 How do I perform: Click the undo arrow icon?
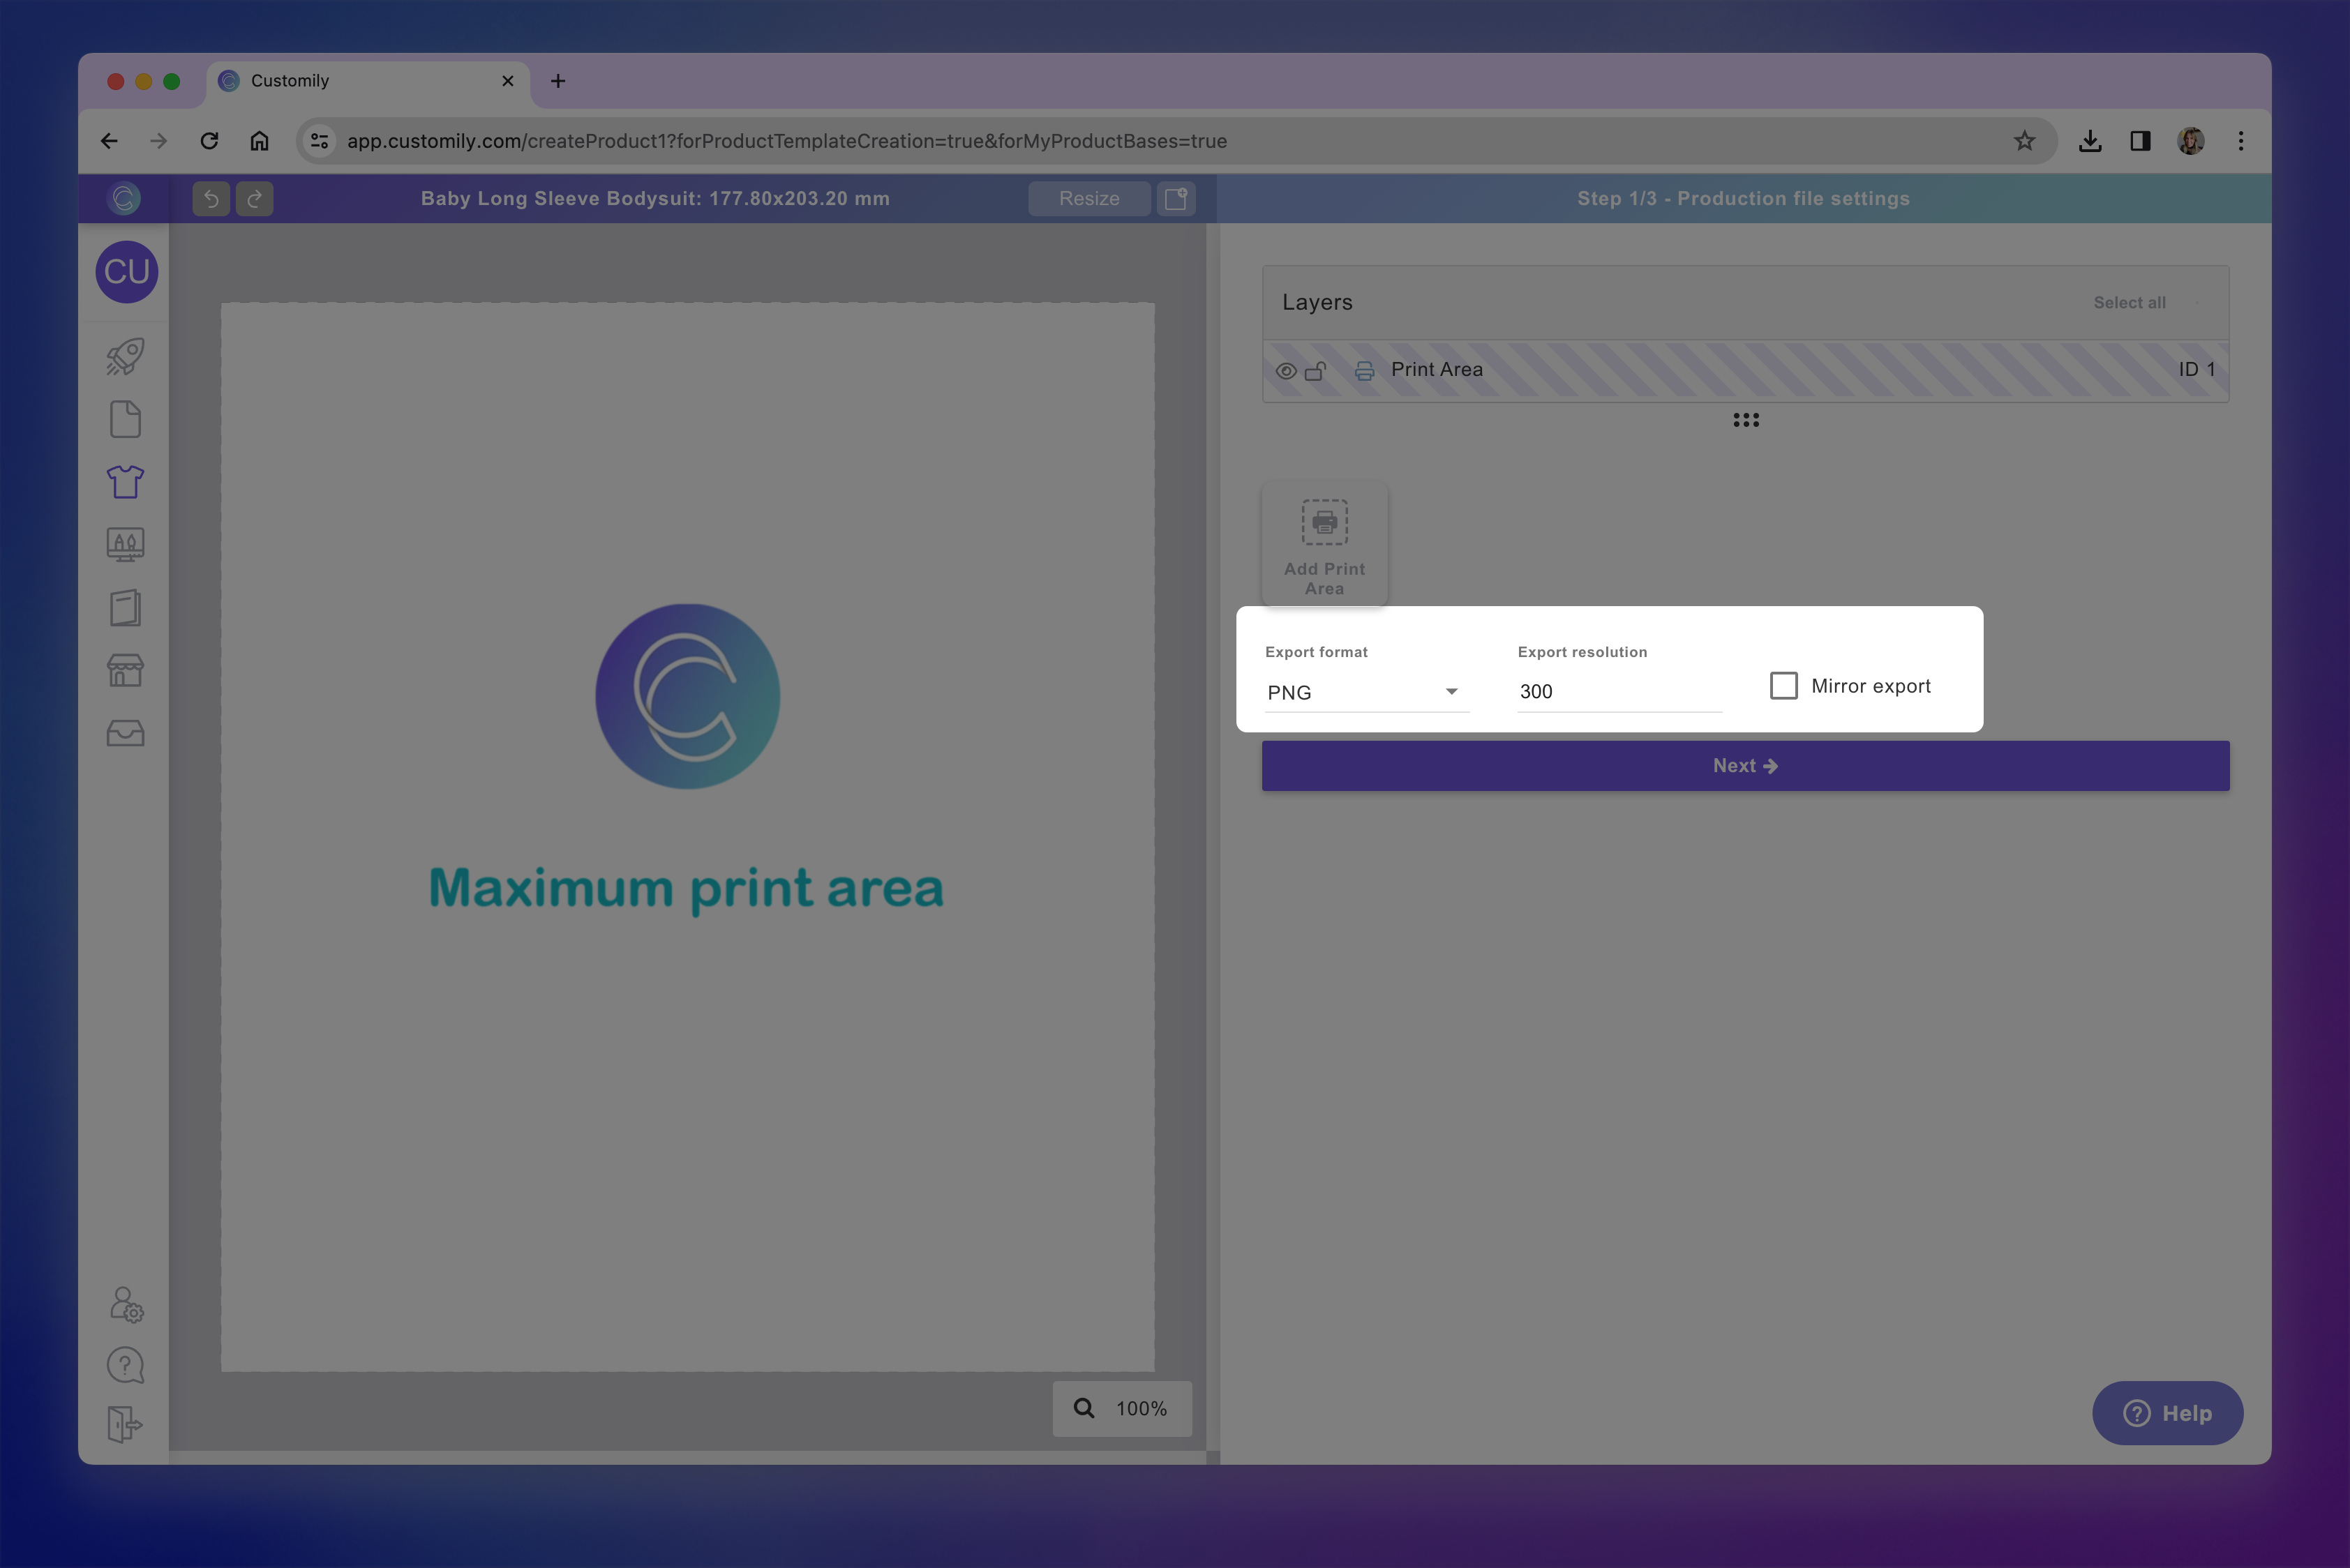(211, 198)
